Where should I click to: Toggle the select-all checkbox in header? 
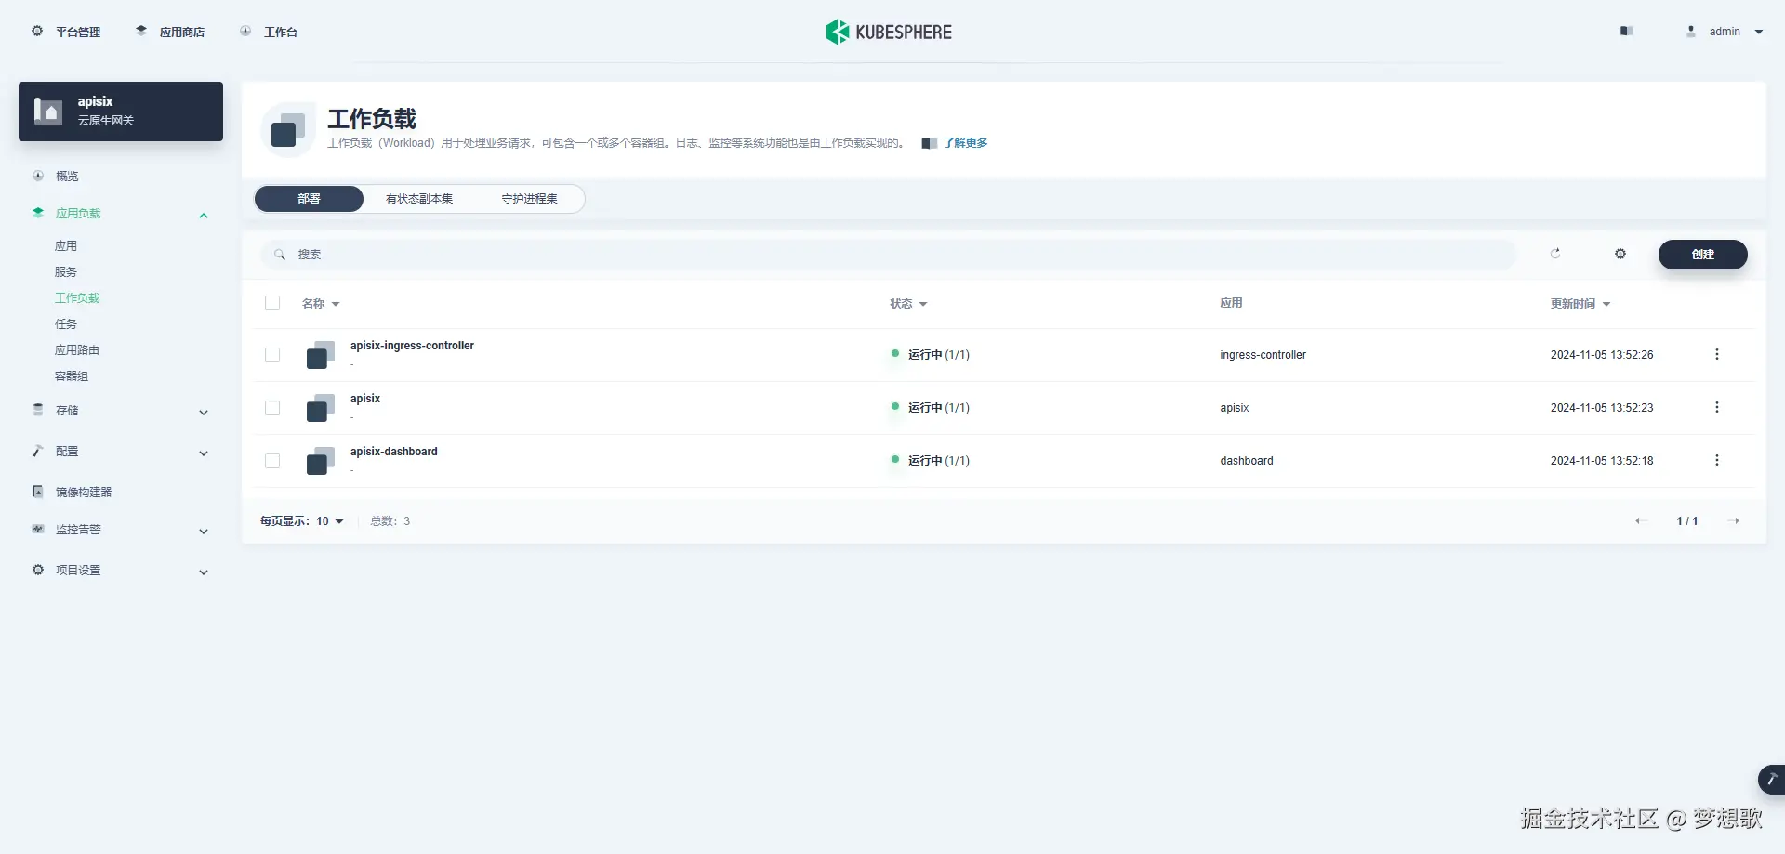272,303
